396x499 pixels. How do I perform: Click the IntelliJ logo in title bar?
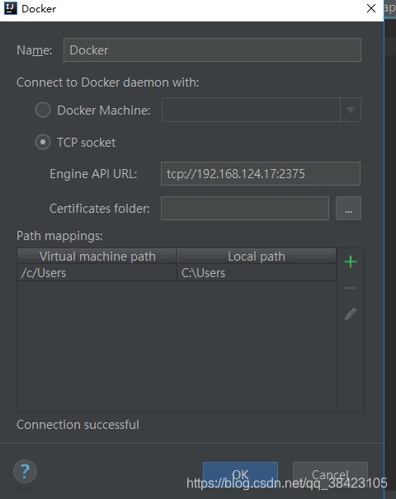[x=11, y=8]
